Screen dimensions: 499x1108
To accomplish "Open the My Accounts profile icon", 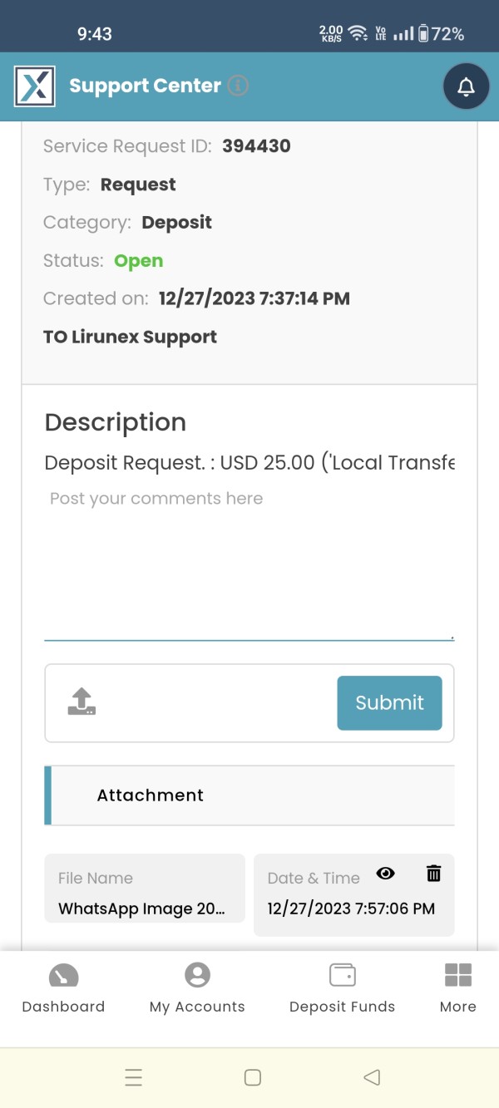I will pos(197,974).
